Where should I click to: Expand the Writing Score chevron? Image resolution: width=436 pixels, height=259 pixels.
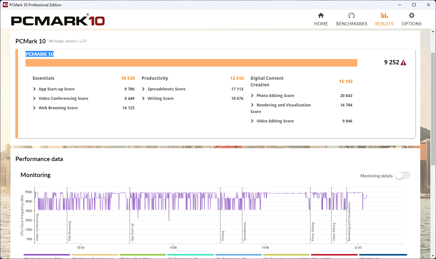(143, 99)
